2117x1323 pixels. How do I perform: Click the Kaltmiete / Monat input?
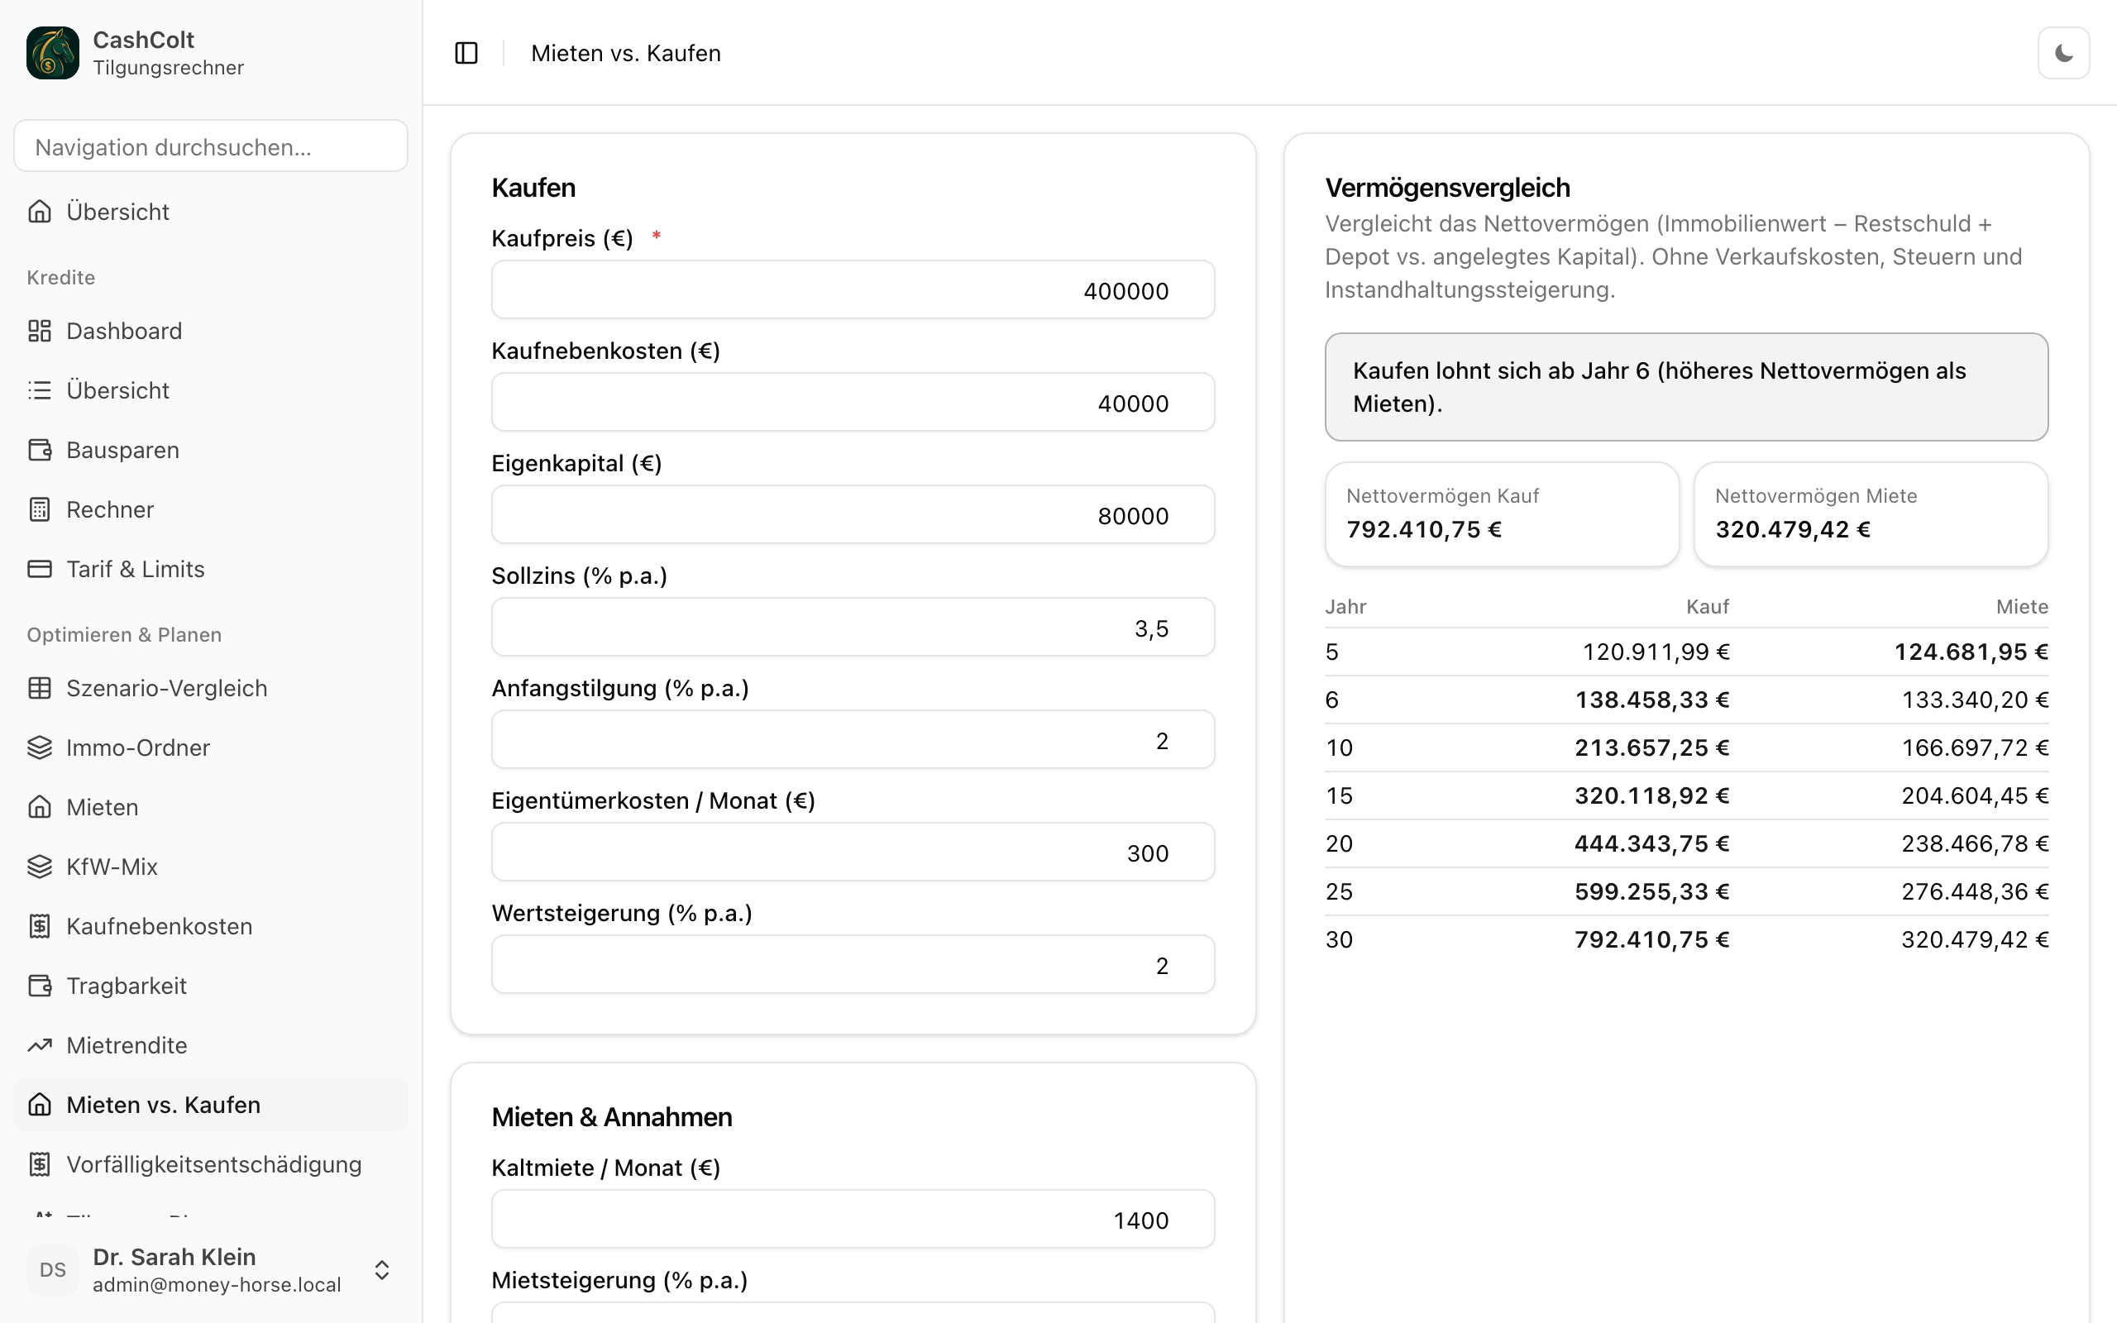pyautogui.click(x=853, y=1220)
